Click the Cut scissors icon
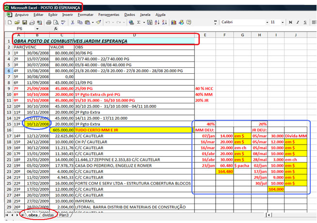 (72, 22)
